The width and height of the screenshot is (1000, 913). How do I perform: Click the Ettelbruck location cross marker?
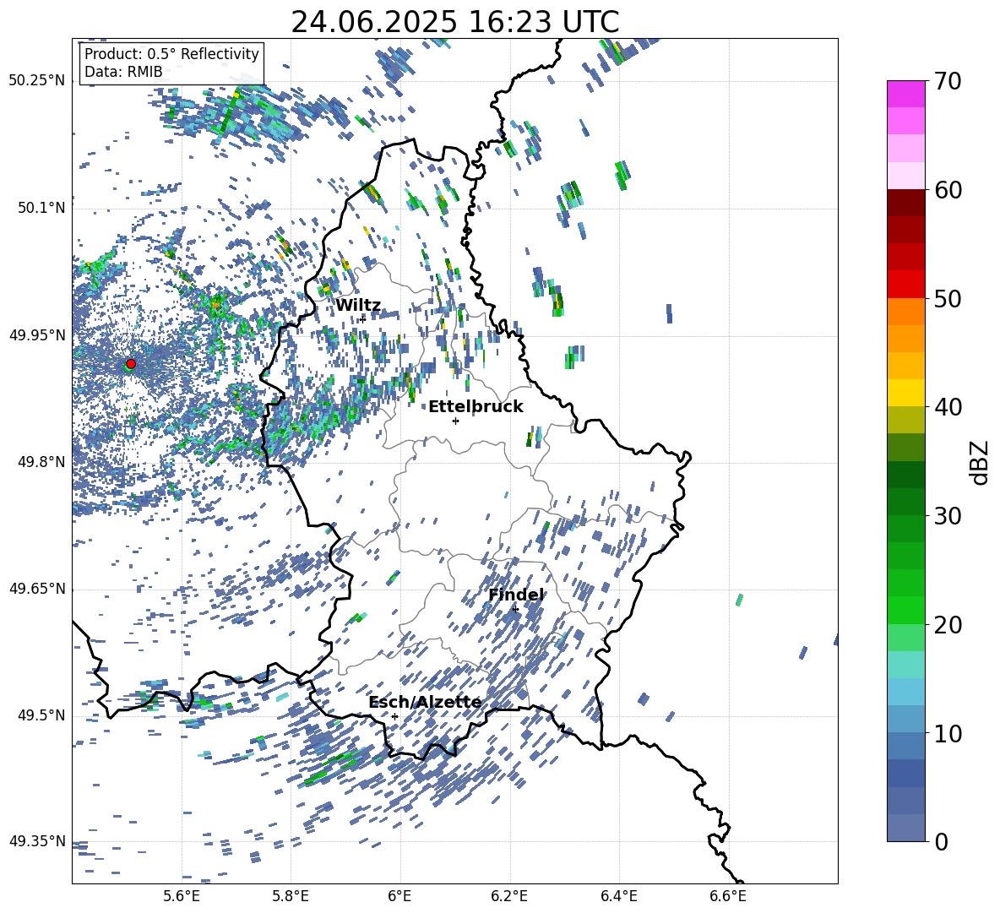455,421
